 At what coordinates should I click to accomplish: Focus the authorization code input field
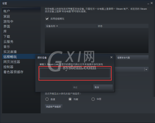[75, 73]
